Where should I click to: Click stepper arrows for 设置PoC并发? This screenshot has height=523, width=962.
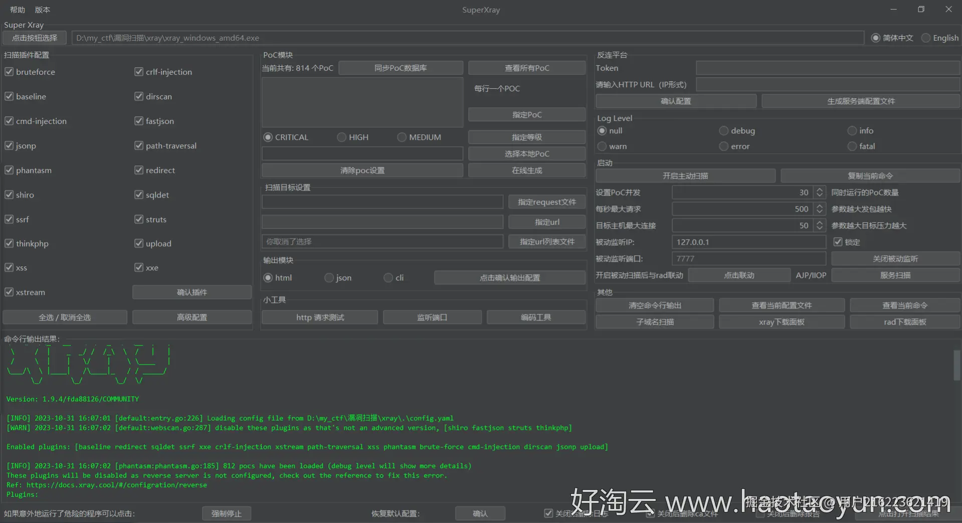tap(820, 193)
